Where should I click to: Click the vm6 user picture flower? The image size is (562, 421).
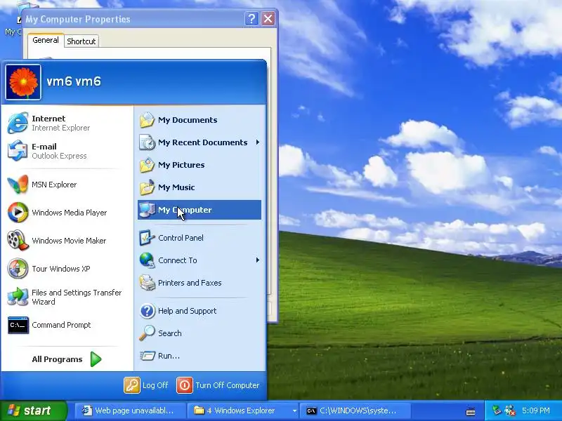point(23,82)
